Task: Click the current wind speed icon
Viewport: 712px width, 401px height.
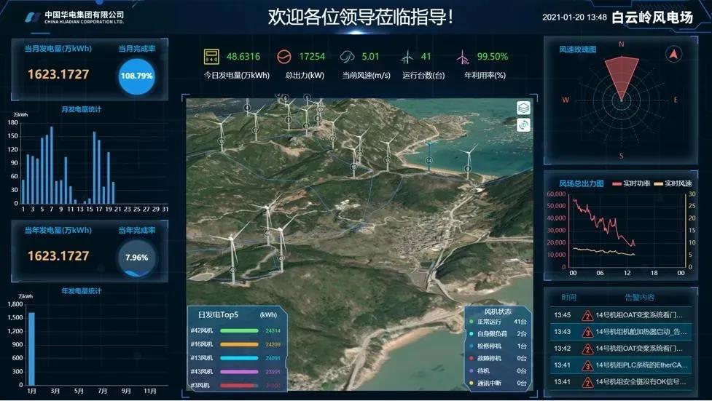Action: 347,57
